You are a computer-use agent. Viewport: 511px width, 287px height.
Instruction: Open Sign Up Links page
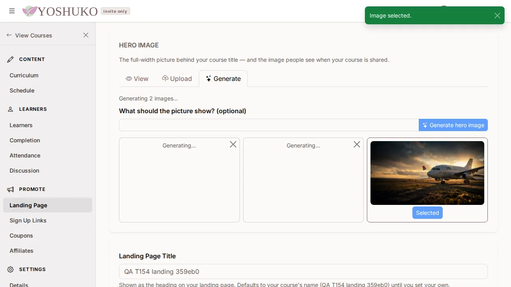(28, 220)
